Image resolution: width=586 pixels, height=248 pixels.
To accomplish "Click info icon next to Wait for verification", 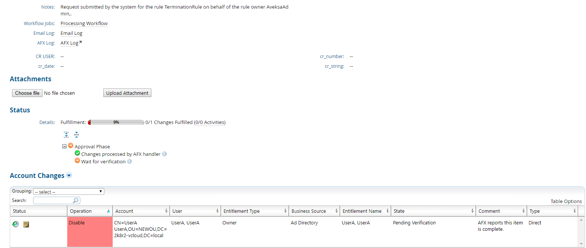I will (x=130, y=161).
